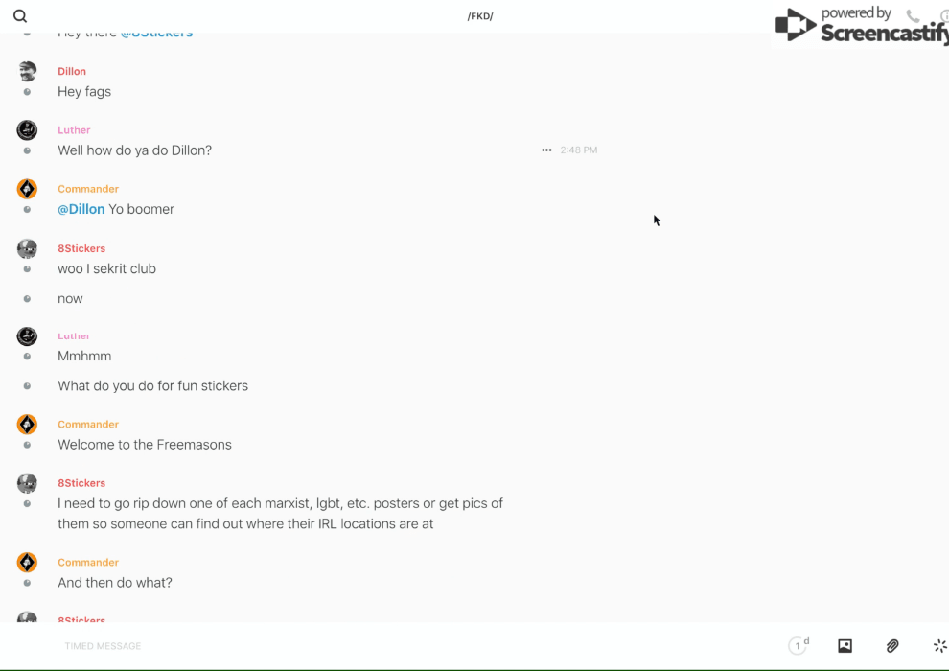Click Dillon's profile avatar
949x671 pixels.
pos(27,71)
